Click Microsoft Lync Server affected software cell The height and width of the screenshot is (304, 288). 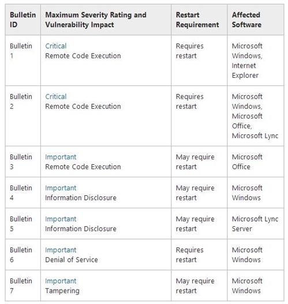255,224
